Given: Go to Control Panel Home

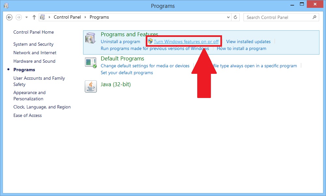Looking at the screenshot, I should click(34, 32).
